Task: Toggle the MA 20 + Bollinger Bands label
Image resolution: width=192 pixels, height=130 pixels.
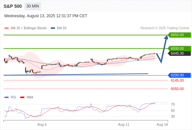Action: (x=29, y=28)
